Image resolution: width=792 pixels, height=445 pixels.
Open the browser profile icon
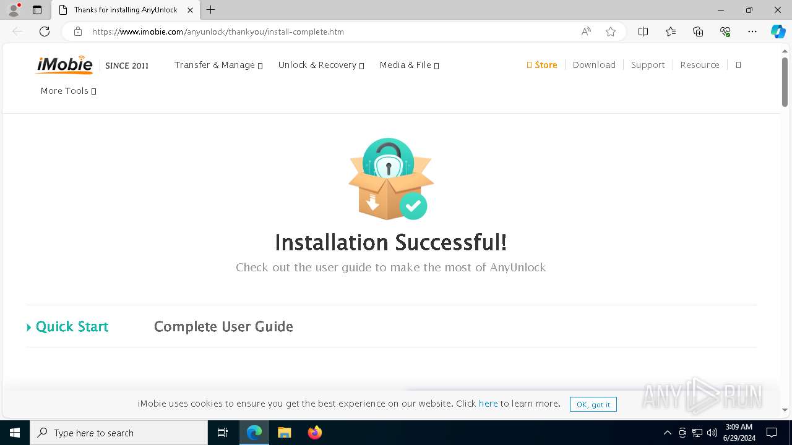click(14, 10)
